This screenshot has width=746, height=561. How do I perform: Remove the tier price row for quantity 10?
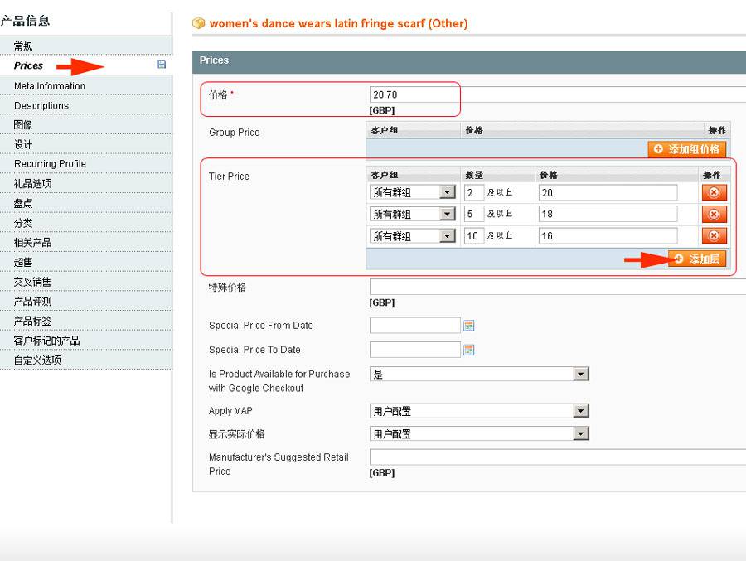click(714, 236)
